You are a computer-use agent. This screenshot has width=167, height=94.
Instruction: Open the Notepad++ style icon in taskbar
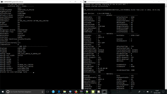(87, 92)
